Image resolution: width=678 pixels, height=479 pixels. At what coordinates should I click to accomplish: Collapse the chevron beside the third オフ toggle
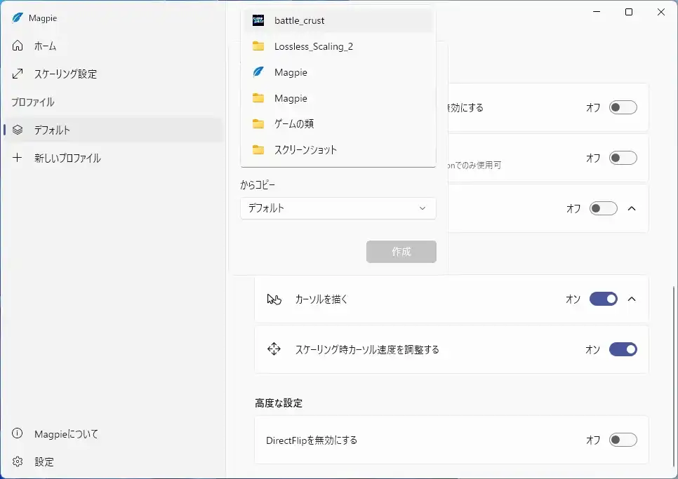point(632,208)
